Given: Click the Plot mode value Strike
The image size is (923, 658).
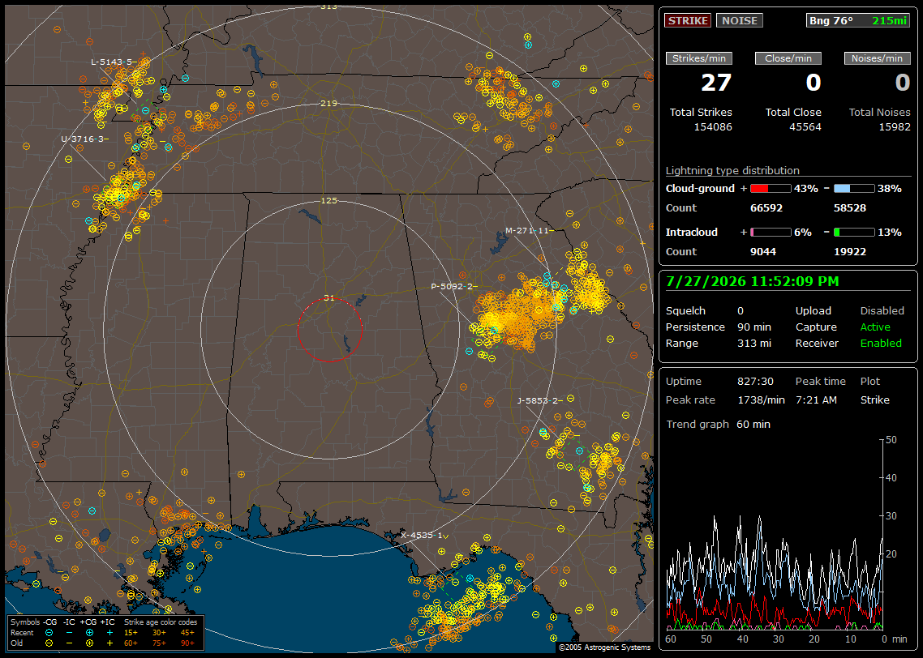Looking at the screenshot, I should tap(874, 400).
